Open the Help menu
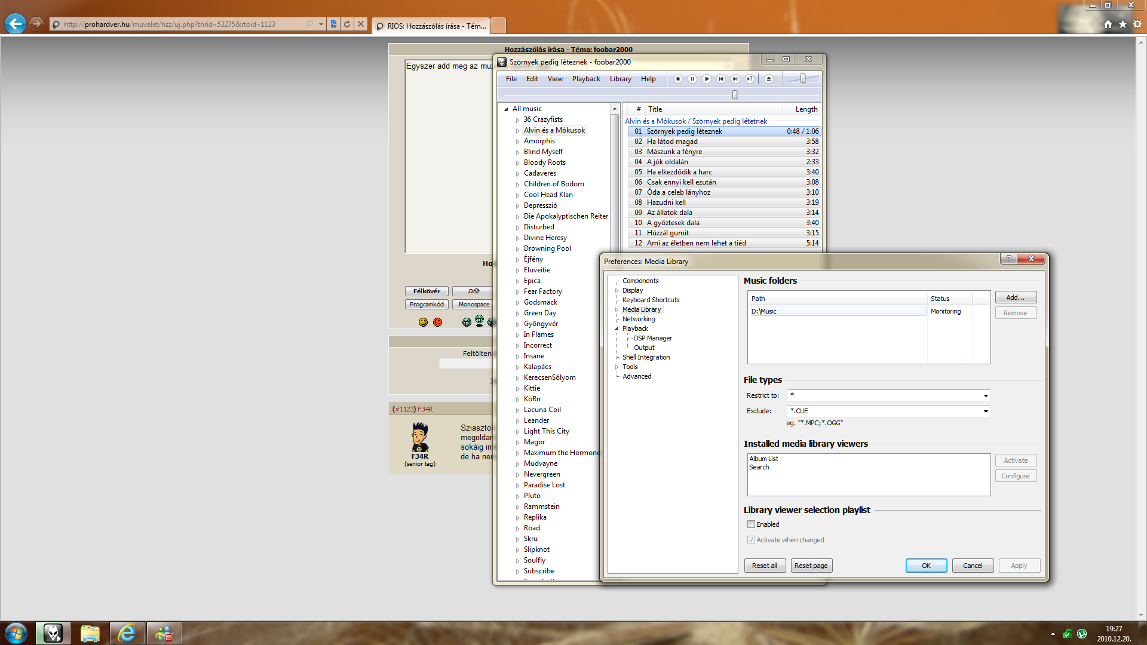 [648, 79]
